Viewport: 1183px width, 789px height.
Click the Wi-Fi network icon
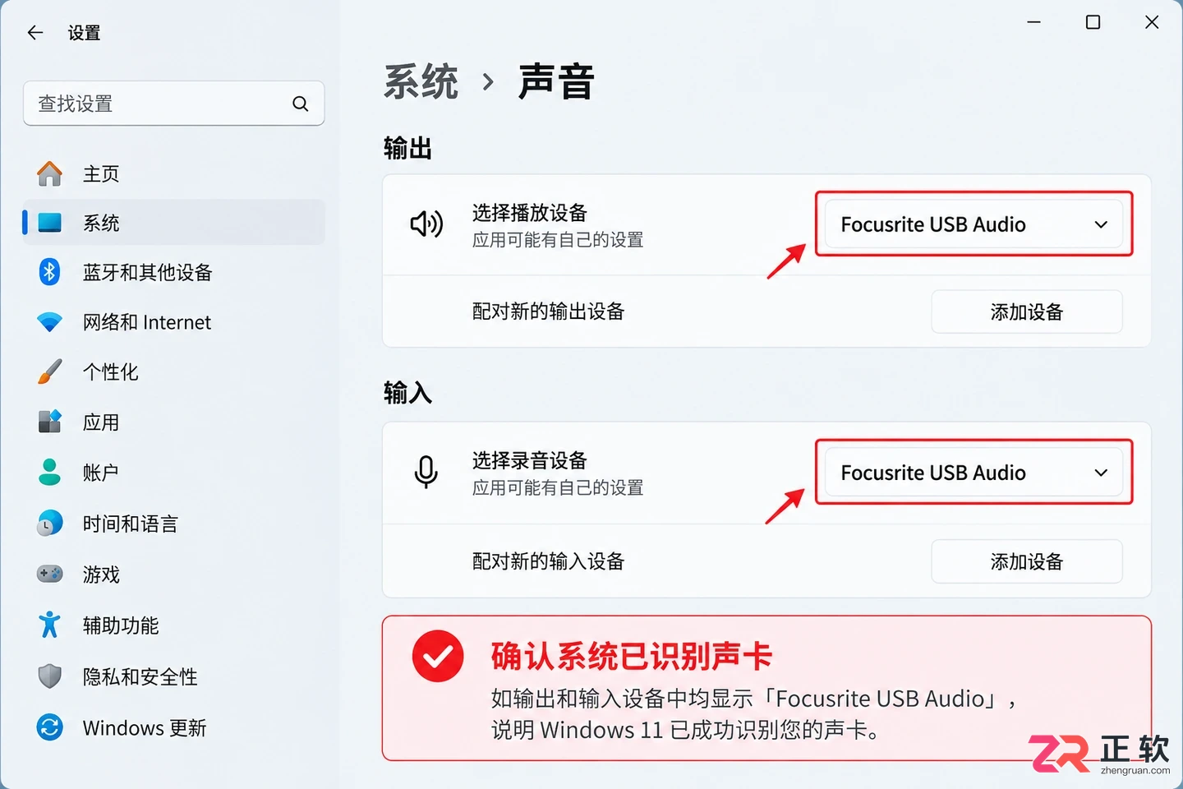(x=49, y=322)
